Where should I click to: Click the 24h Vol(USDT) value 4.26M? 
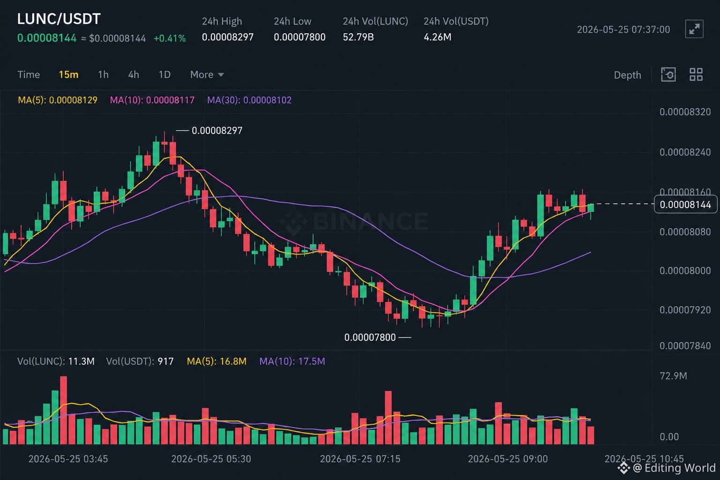point(437,37)
